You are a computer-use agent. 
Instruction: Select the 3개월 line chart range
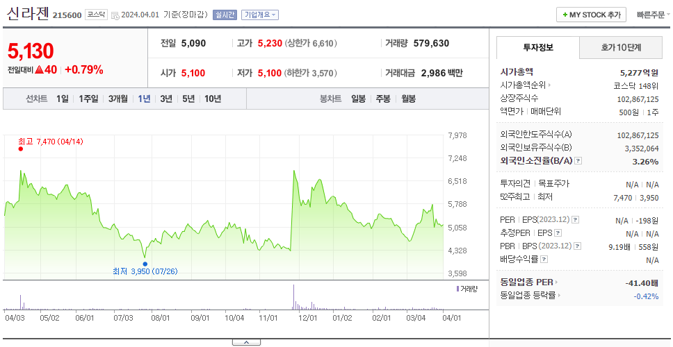pos(118,99)
